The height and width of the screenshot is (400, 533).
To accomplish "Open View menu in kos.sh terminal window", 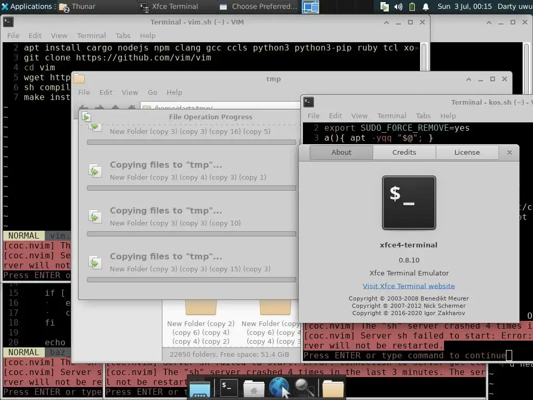I will (x=359, y=116).
